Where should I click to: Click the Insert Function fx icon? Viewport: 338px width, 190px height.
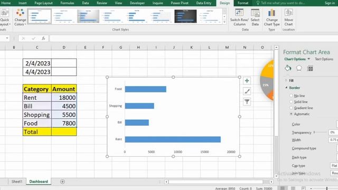point(43,39)
